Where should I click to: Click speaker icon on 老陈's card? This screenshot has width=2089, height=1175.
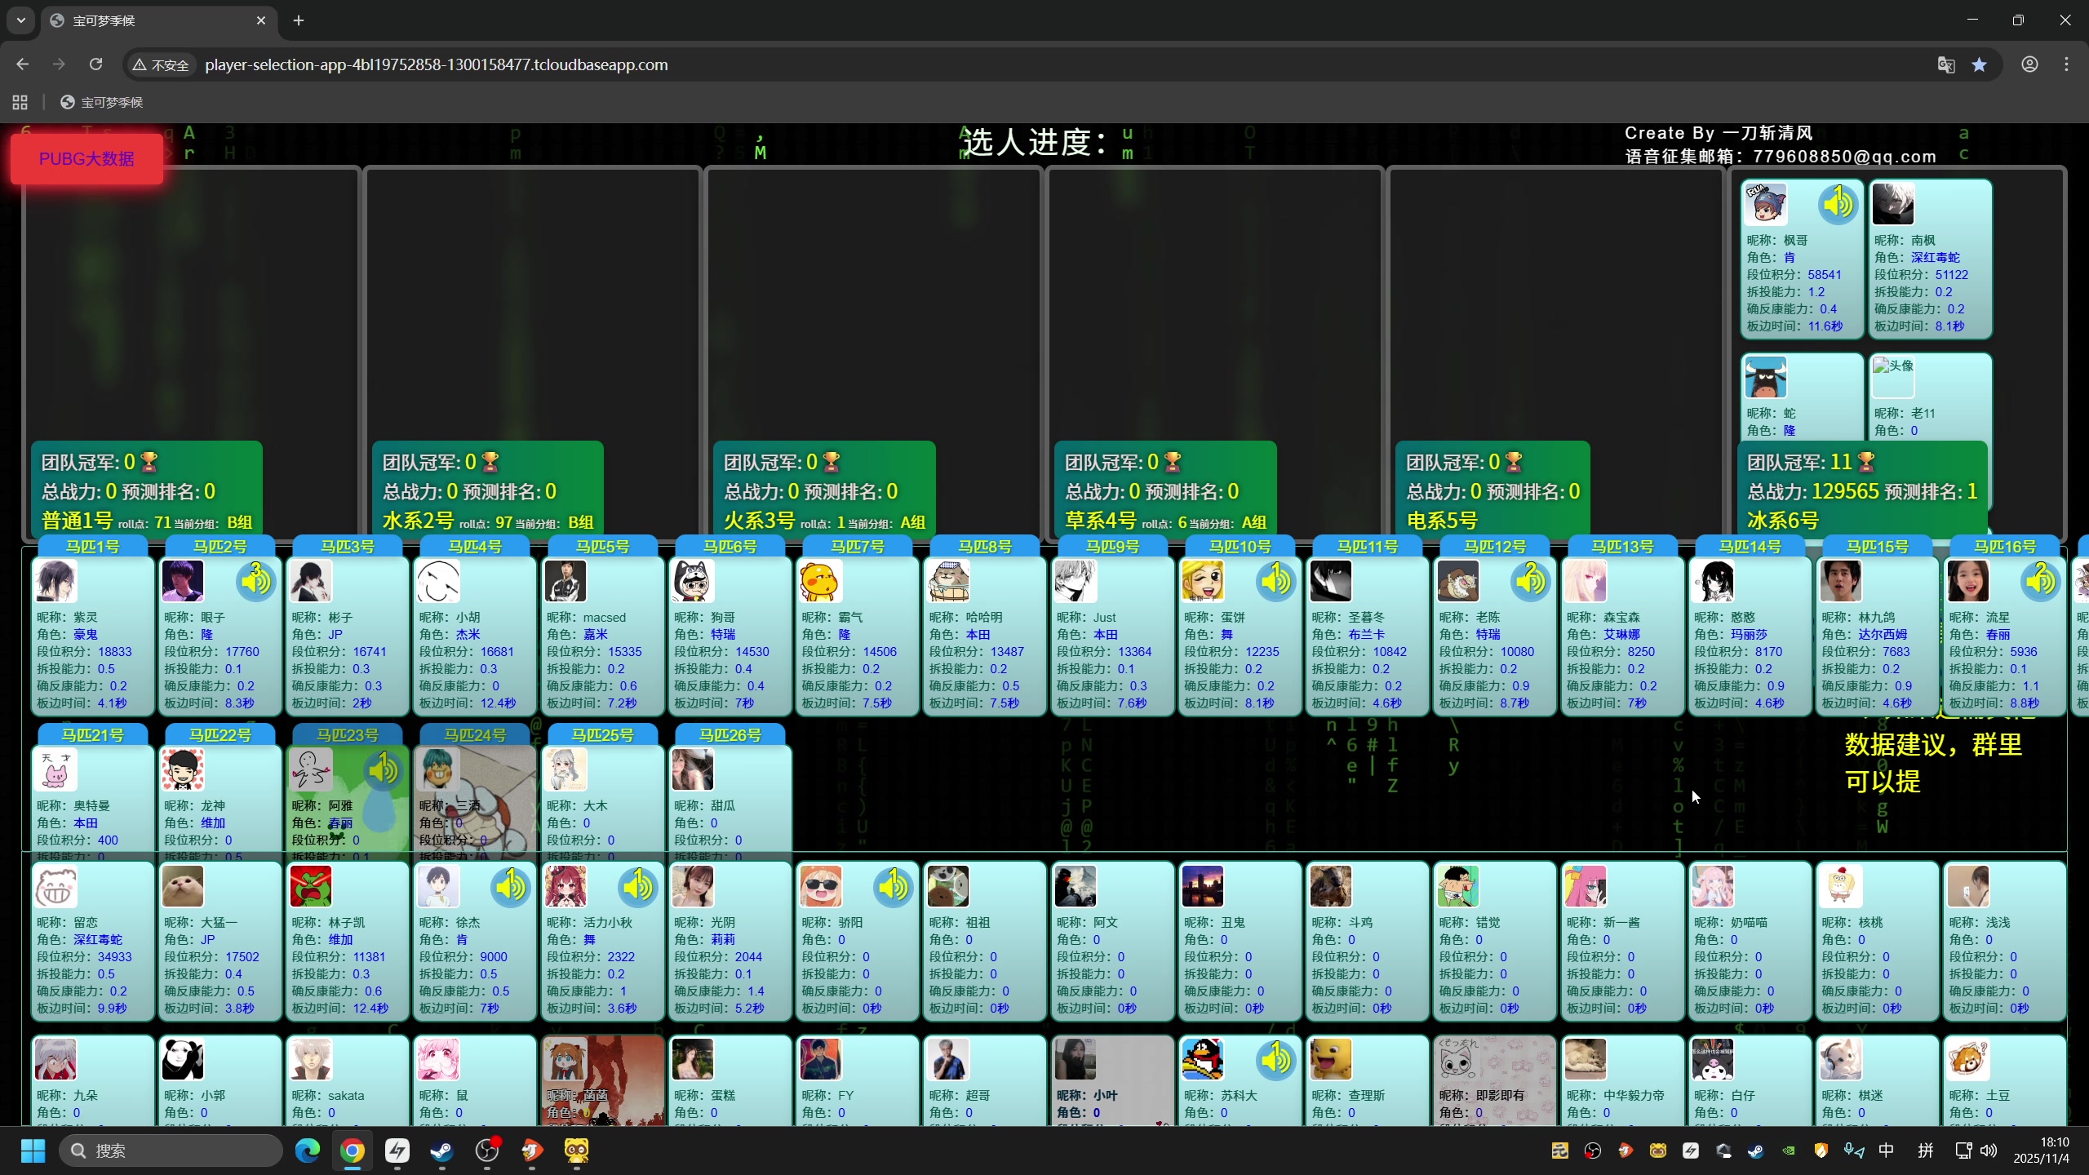point(1530,581)
